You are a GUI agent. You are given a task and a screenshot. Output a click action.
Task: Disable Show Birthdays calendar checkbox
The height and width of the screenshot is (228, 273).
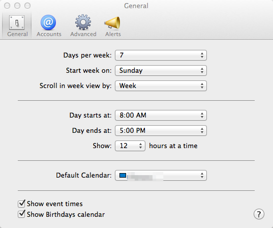(21, 214)
